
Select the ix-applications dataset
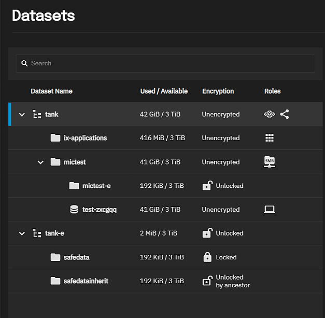tap(85, 138)
